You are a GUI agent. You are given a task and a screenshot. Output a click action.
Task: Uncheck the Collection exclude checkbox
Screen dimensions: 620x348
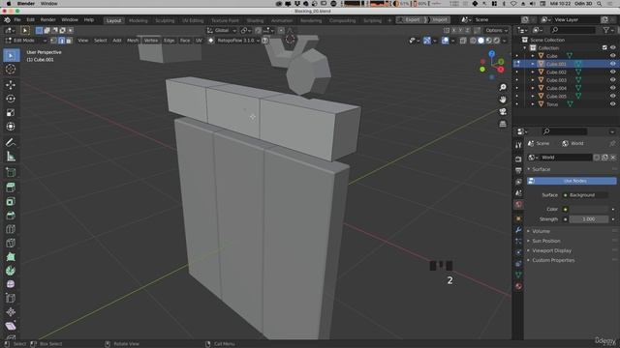pyautogui.click(x=604, y=47)
